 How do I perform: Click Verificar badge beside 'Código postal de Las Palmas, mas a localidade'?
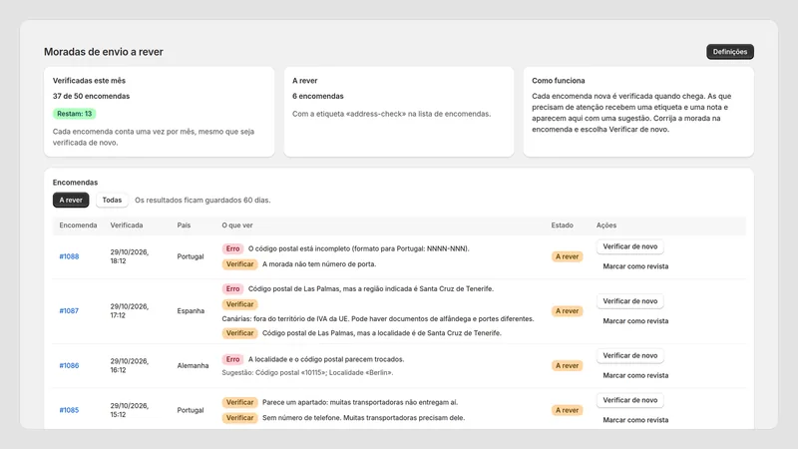pos(239,333)
